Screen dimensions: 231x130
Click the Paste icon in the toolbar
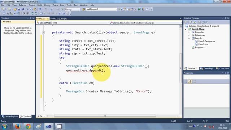[x=35, y=9]
